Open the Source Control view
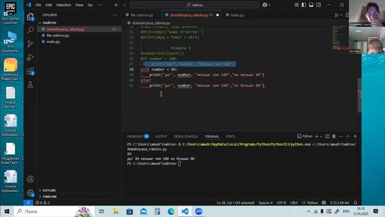The image size is (385, 217). [30, 44]
